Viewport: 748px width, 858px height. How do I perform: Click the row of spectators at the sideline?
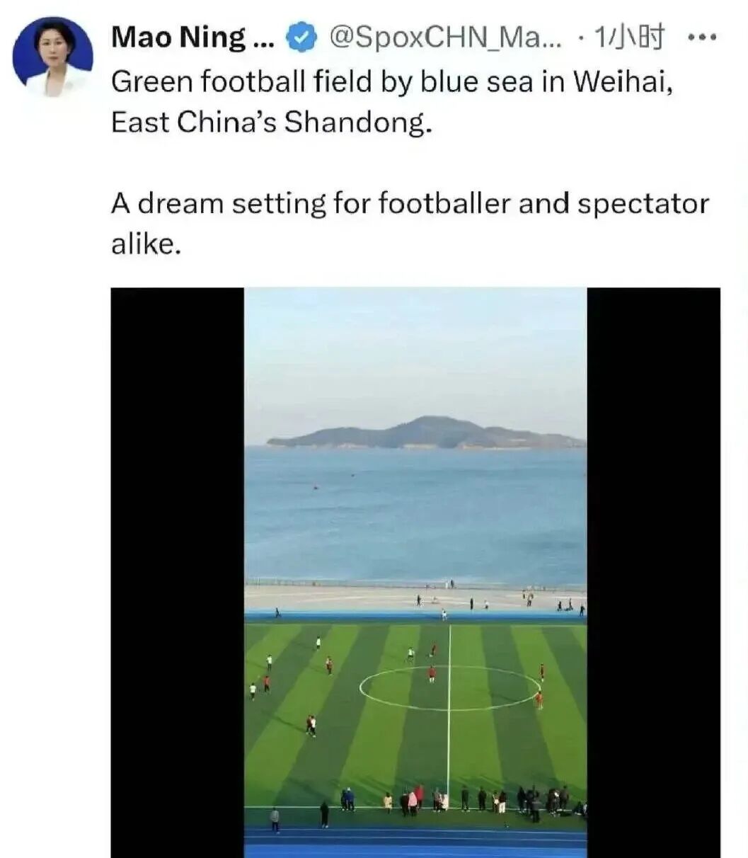pos(453,800)
